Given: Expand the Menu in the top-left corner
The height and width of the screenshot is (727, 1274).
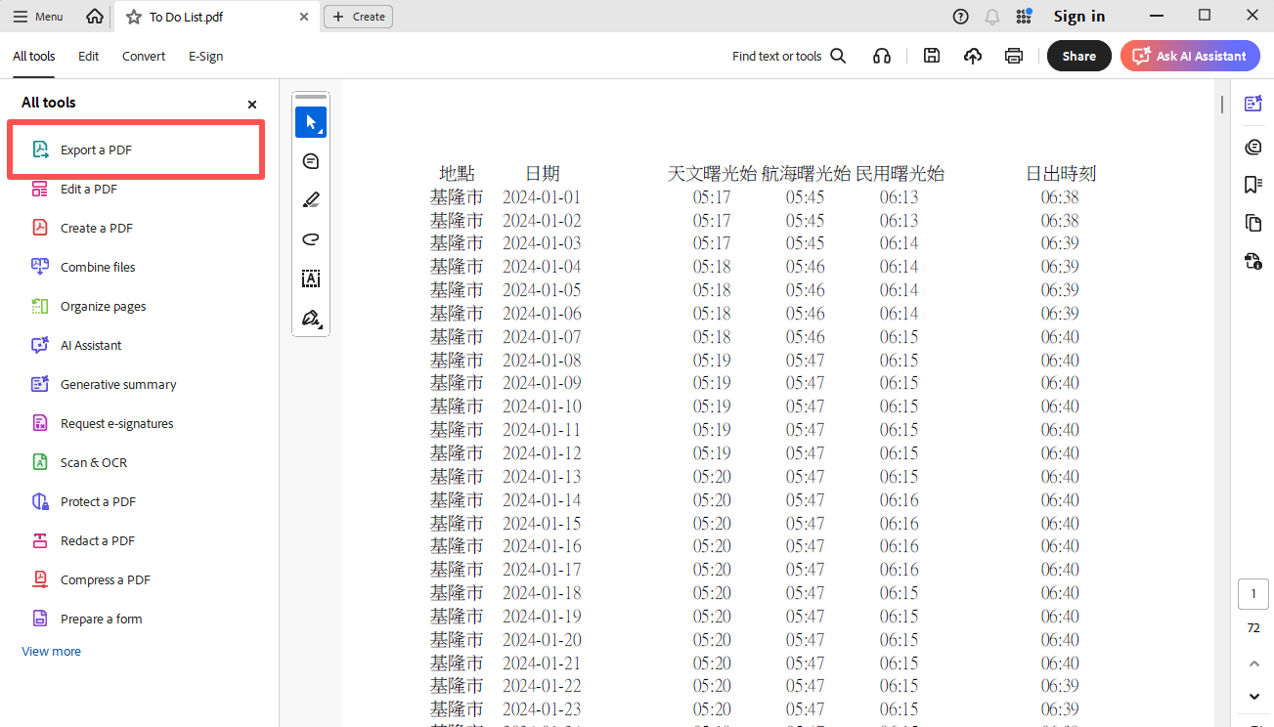Looking at the screenshot, I should point(37,16).
